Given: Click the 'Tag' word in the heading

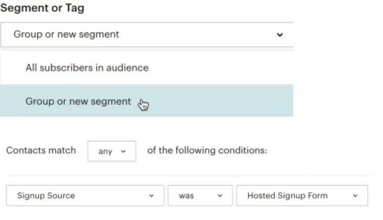Looking at the screenshot, I should (x=75, y=8).
